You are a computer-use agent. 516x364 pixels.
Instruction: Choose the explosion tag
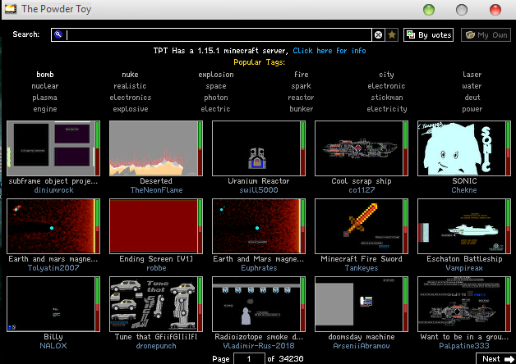[216, 75]
